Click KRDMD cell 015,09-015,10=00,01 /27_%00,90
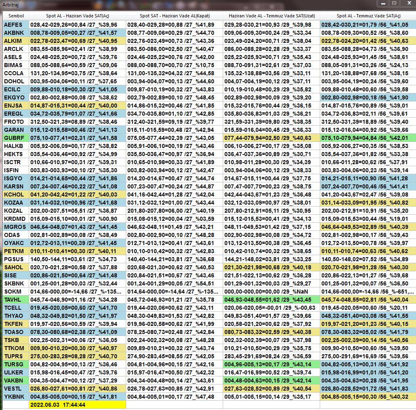The height and width of the screenshot is (410, 416). 77,219
